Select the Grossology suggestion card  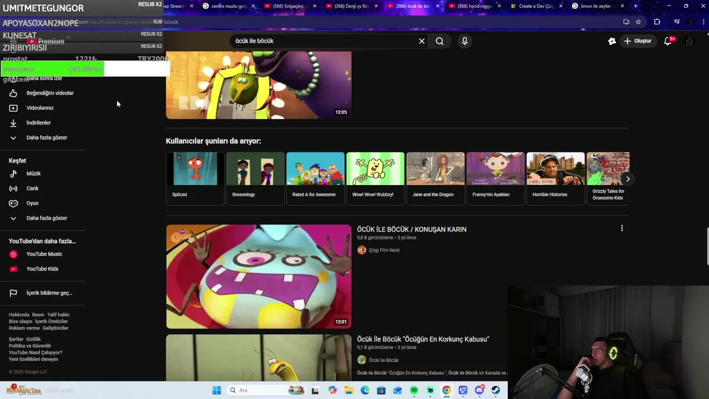click(x=255, y=178)
